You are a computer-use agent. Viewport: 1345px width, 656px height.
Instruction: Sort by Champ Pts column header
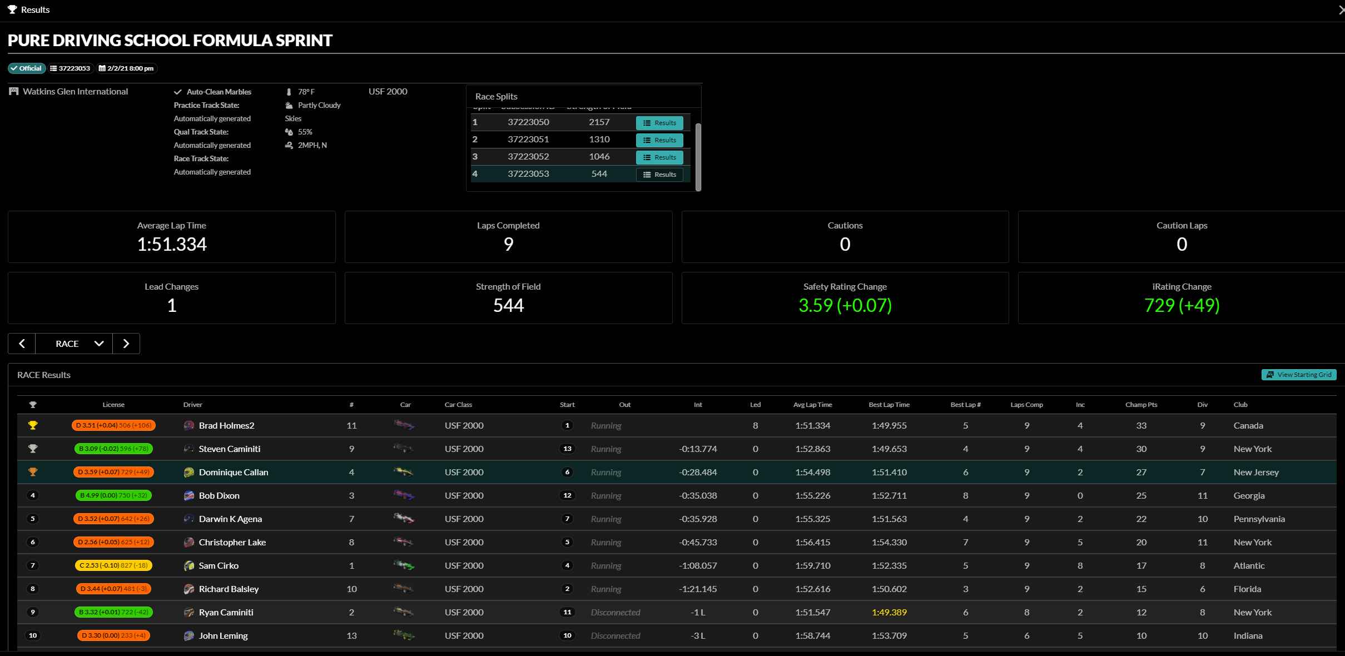(1141, 405)
